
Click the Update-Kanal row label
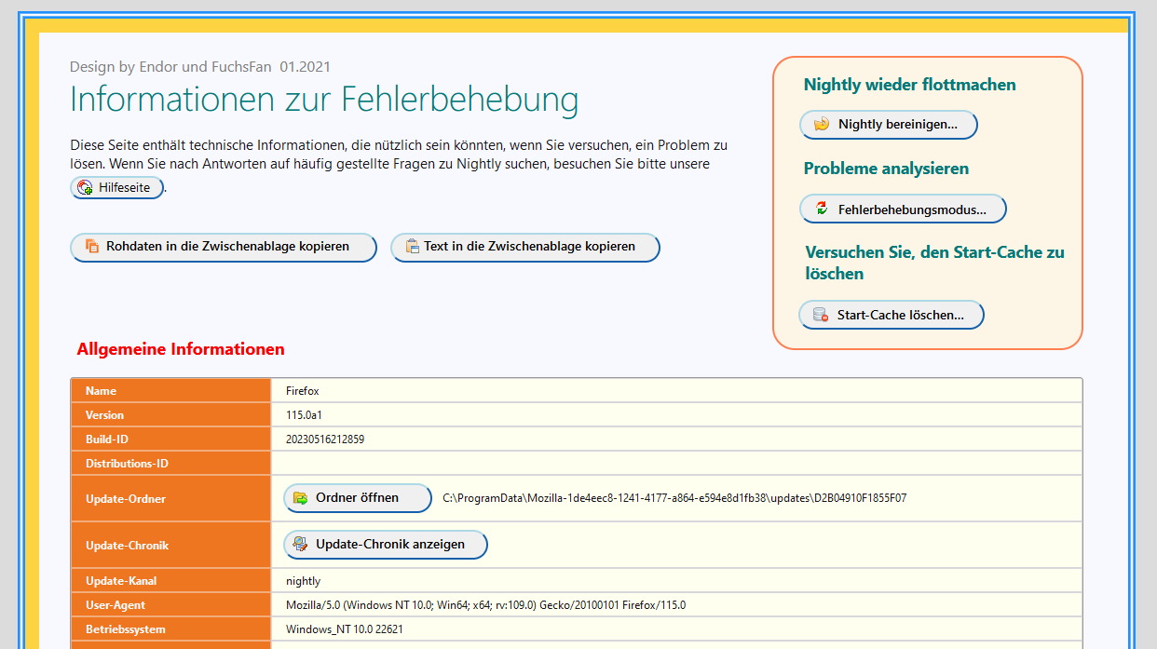[121, 581]
